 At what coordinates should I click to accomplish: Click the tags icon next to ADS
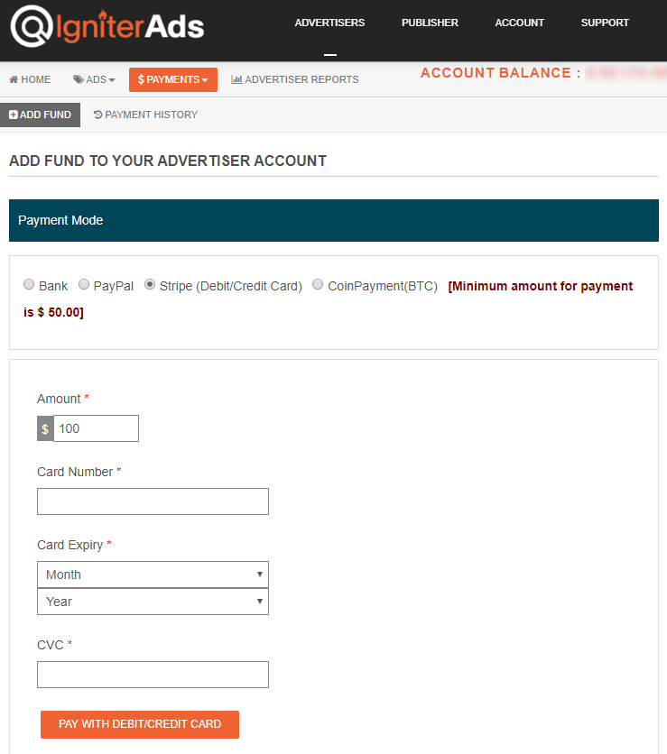click(78, 79)
